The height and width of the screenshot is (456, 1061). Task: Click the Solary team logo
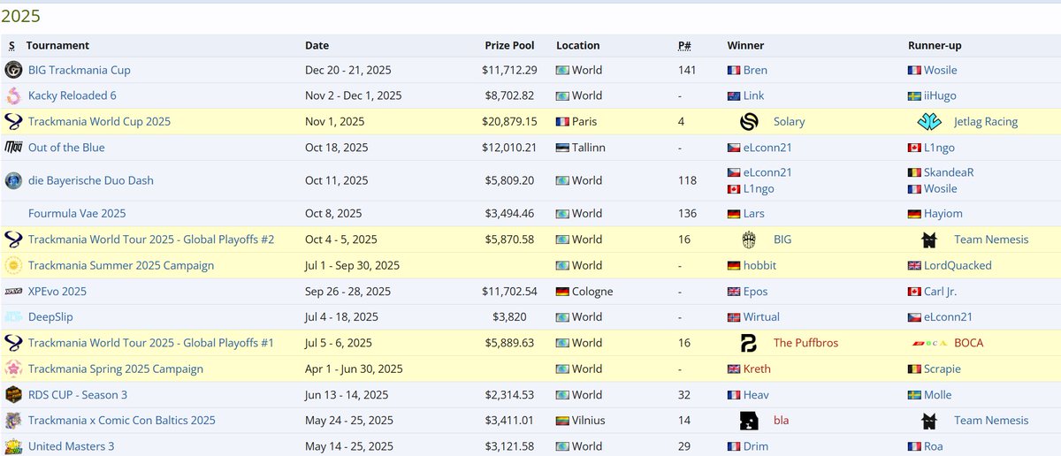pyautogui.click(x=749, y=121)
